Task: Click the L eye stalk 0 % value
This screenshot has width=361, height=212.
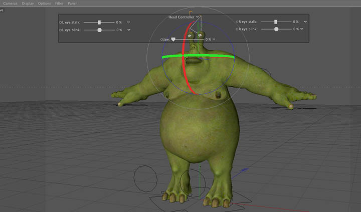Action: [x=119, y=23]
